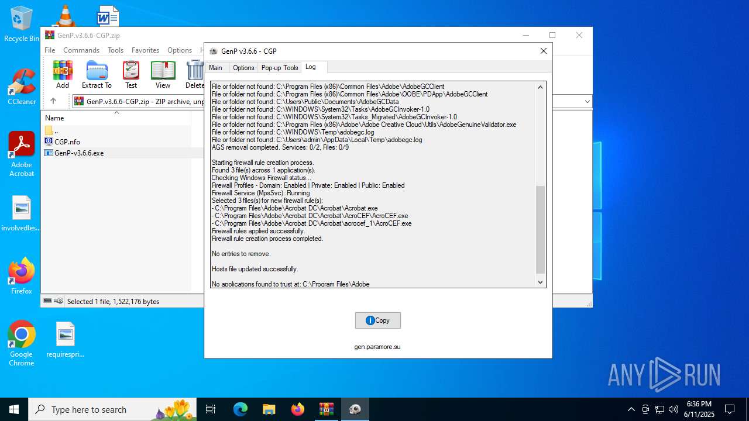Switch to the Options tab in GenP
The image size is (749, 421).
(x=243, y=68)
